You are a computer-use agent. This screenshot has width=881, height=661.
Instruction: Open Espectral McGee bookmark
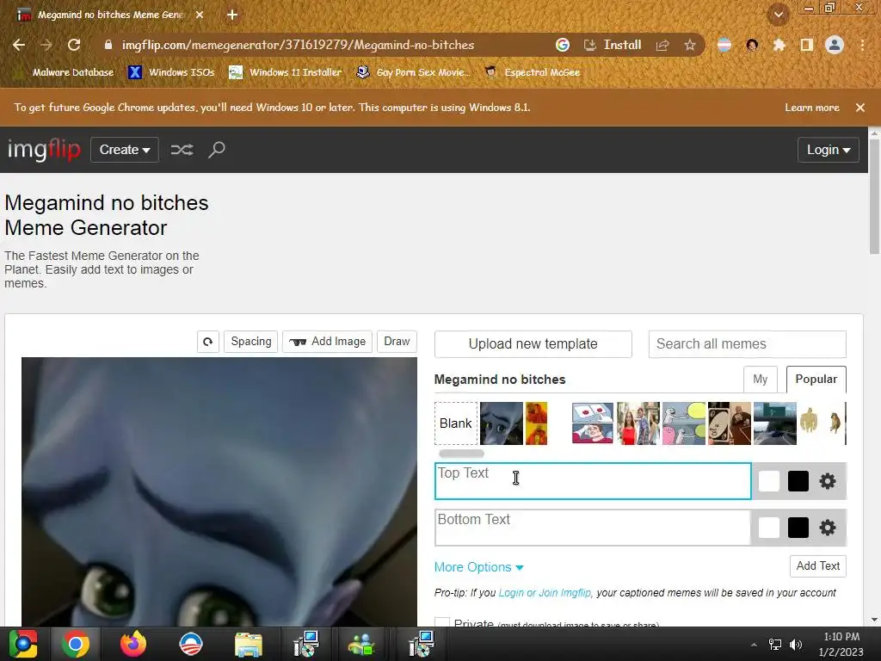click(x=533, y=72)
